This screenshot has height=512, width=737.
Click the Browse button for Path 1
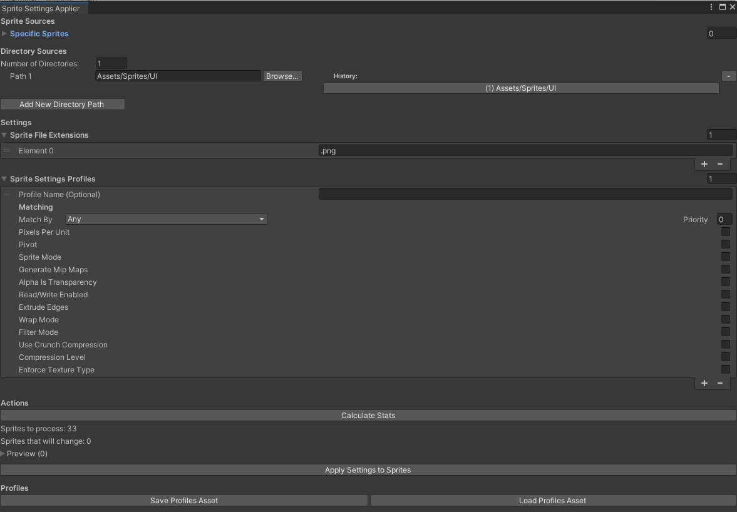[x=282, y=76]
